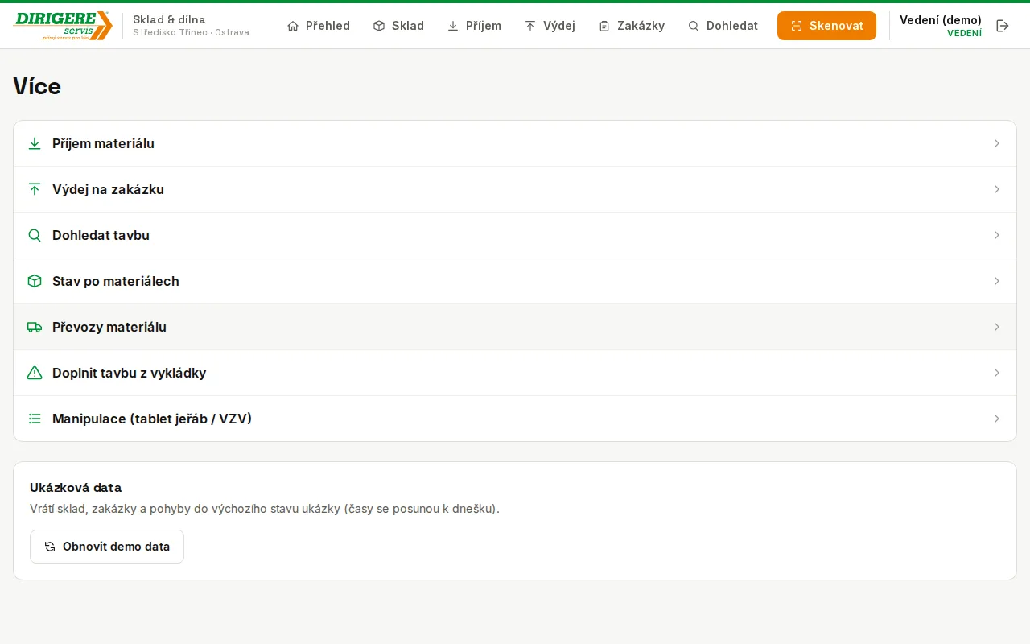Switch to the Sklad navigation tab
The width and height of the screenshot is (1030, 644).
coord(398,26)
